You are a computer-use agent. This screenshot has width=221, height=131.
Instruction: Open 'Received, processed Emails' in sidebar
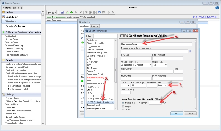17,67
